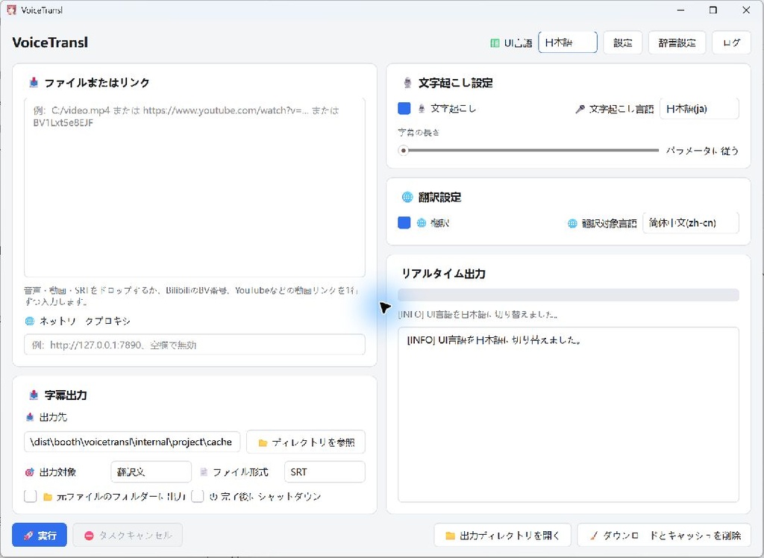764x558 pixels.
Task: Click the file or link section icon
Action: tap(34, 82)
